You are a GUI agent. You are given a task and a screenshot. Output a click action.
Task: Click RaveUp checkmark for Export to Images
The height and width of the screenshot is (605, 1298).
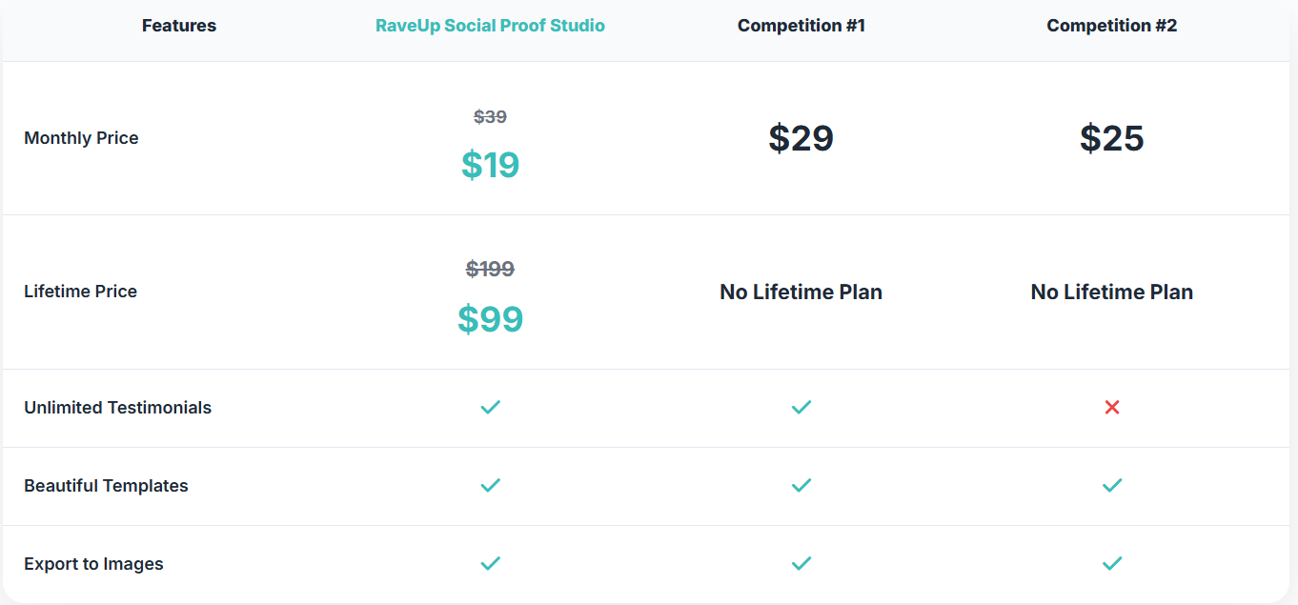click(x=490, y=564)
